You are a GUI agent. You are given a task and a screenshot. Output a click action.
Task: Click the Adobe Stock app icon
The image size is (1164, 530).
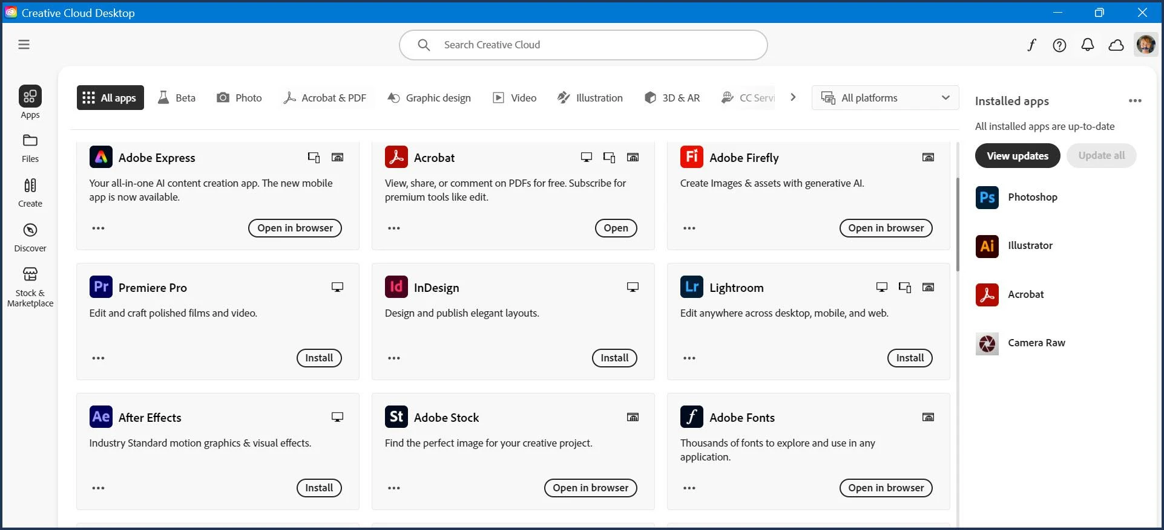(396, 417)
